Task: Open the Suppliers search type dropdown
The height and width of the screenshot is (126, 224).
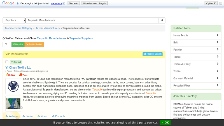Action: tap(14, 20)
